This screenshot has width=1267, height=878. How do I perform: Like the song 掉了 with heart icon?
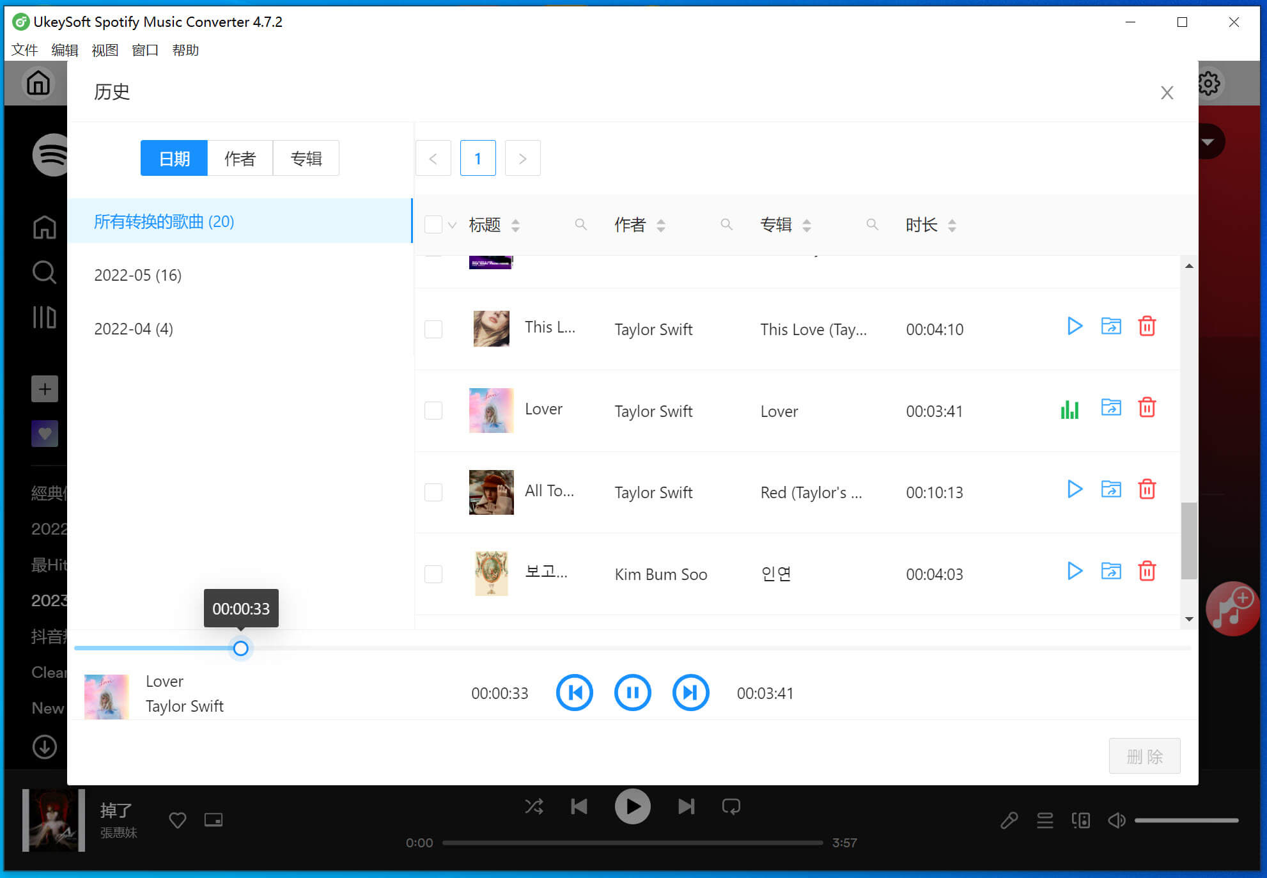(x=177, y=820)
